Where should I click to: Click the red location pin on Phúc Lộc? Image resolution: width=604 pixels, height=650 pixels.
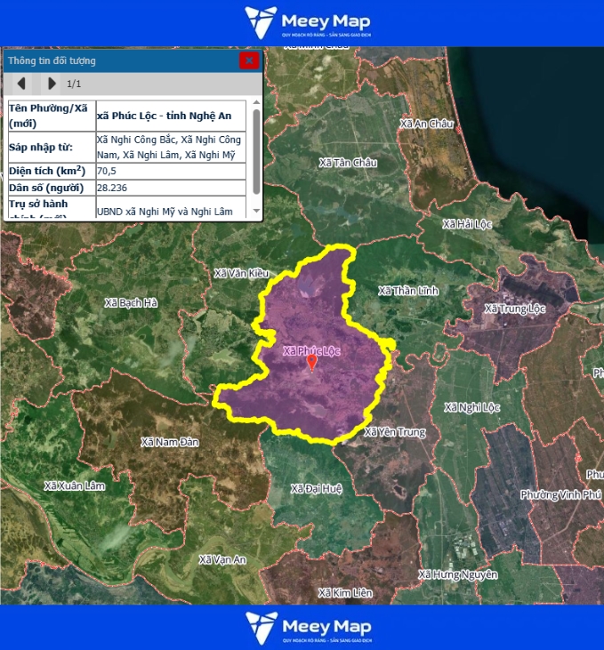click(311, 363)
